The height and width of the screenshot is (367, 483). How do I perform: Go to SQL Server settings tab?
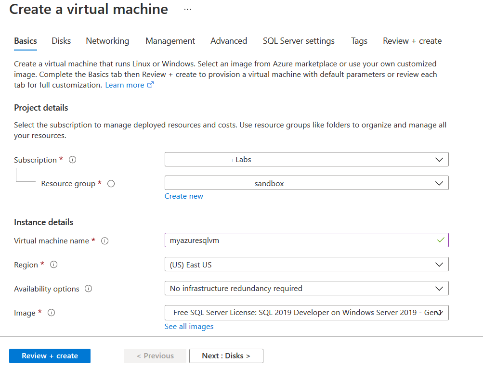pos(299,41)
